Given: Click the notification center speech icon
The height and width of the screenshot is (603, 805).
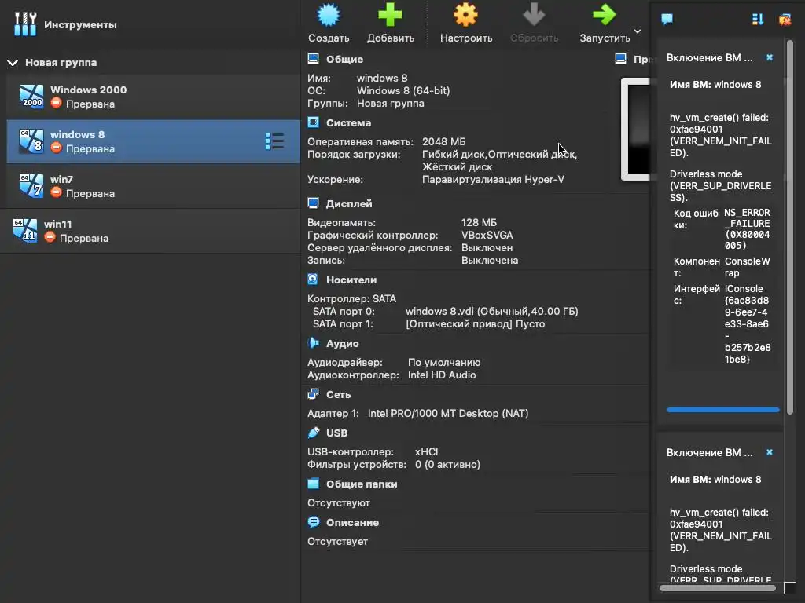Looking at the screenshot, I should pos(667,20).
